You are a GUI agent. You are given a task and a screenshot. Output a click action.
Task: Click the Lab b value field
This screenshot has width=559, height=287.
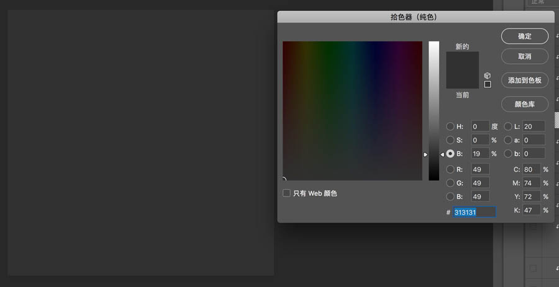534,154
